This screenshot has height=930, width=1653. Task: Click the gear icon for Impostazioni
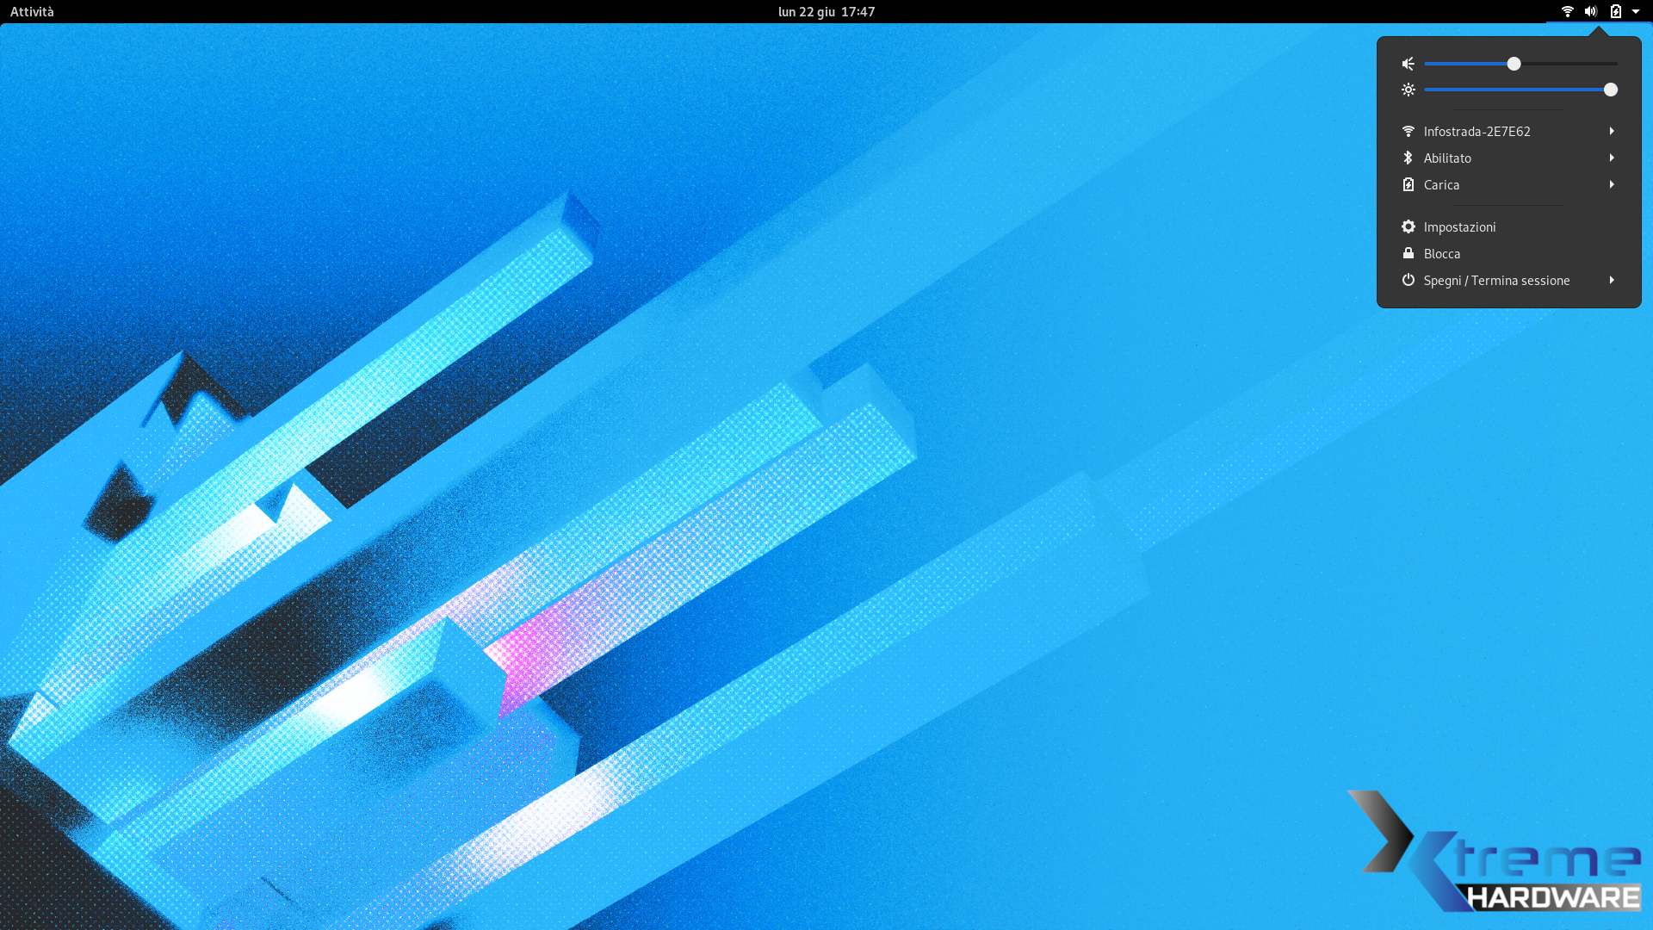pyautogui.click(x=1408, y=226)
